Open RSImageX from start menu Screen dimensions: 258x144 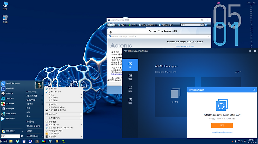point(8,109)
